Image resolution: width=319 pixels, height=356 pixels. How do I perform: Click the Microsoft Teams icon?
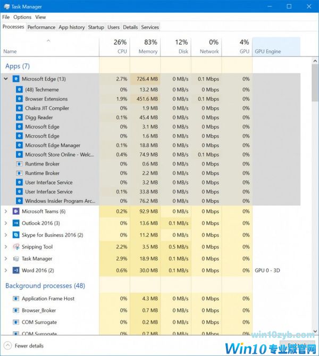[x=16, y=211]
